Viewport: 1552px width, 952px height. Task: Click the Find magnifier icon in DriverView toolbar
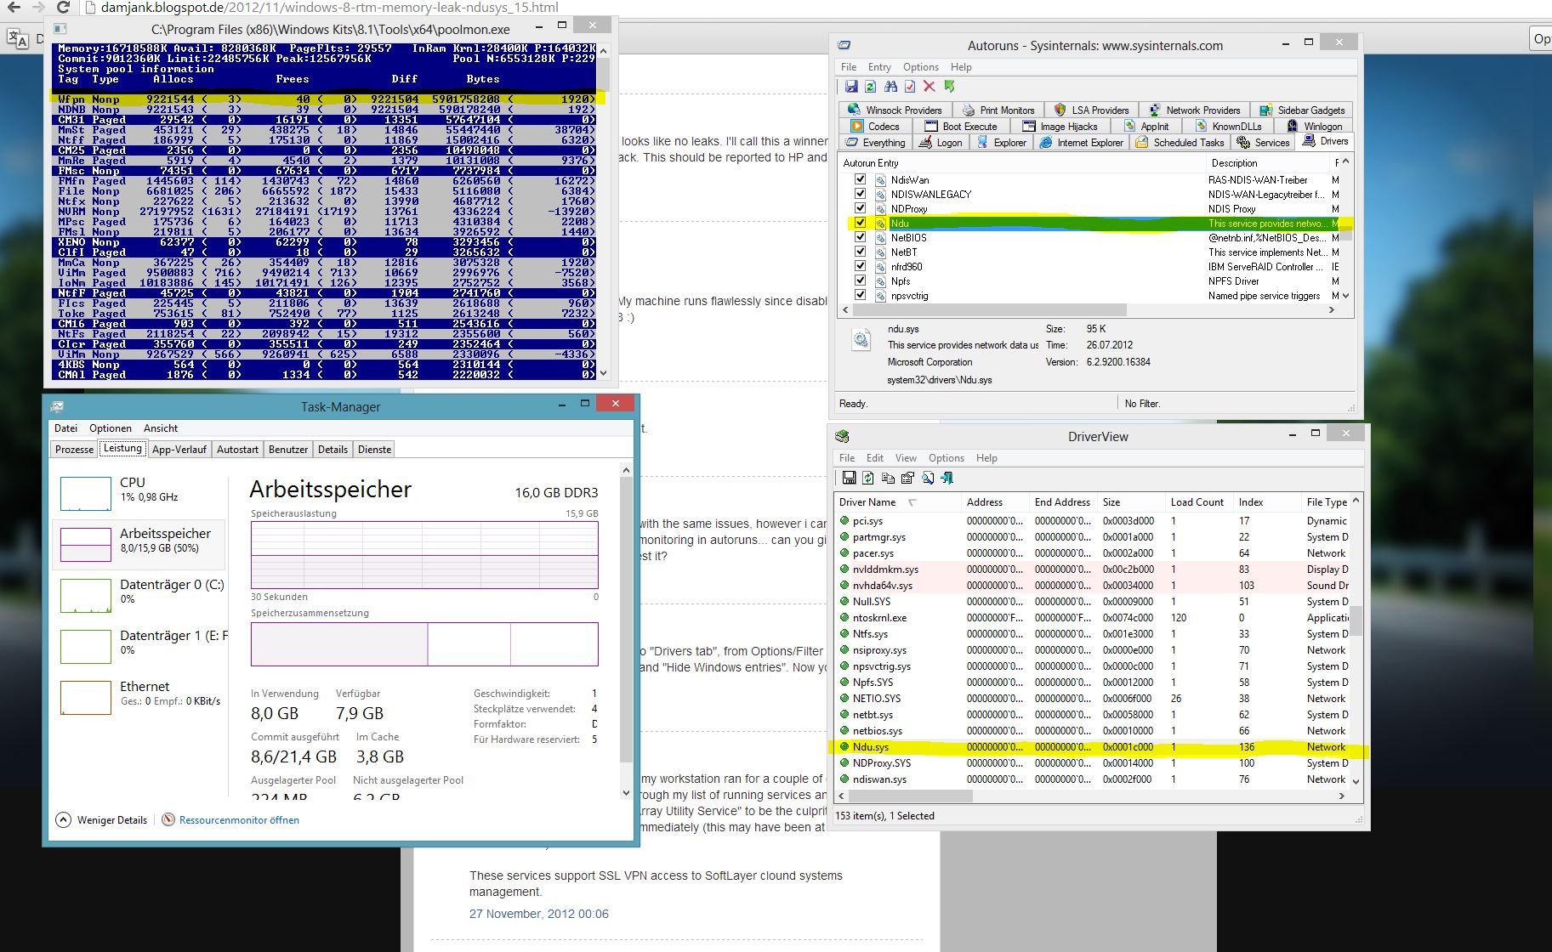928,479
